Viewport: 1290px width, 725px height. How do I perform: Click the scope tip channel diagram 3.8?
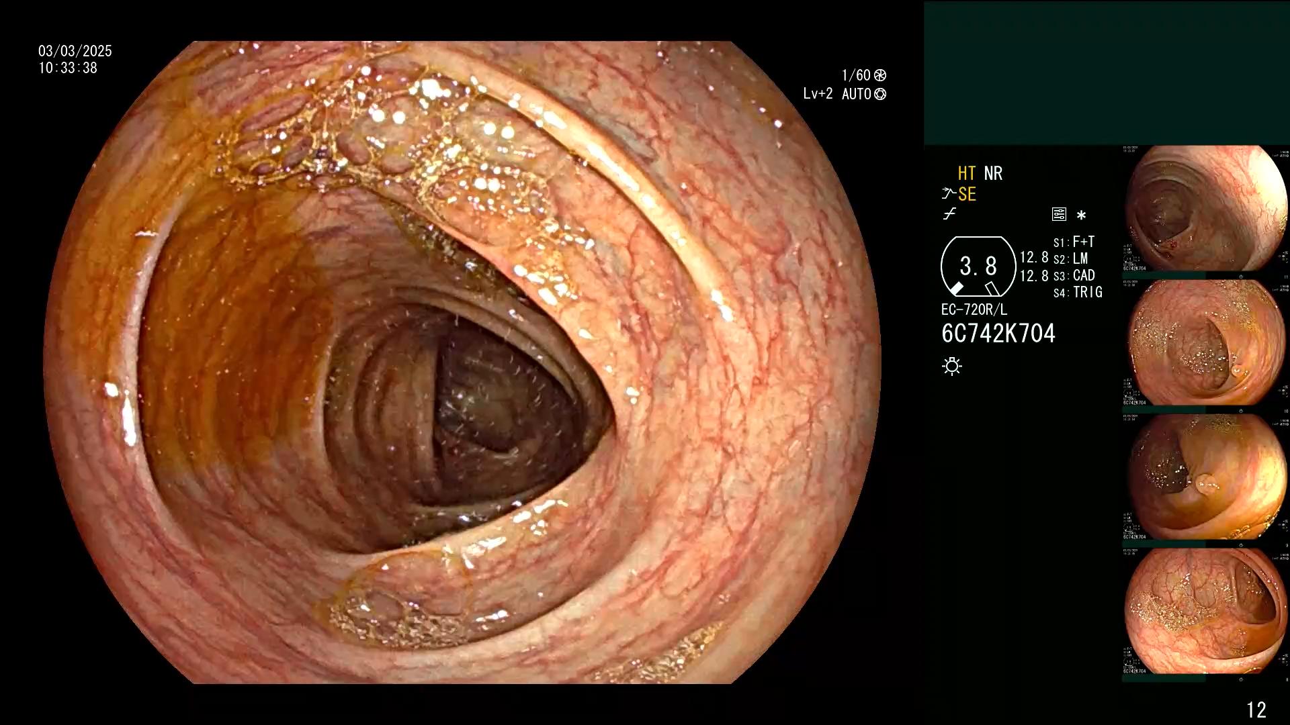[x=978, y=267]
